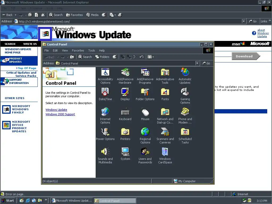Switch to Microsoft Windows Update taskbar button
272x204 pixels.
(72, 201)
